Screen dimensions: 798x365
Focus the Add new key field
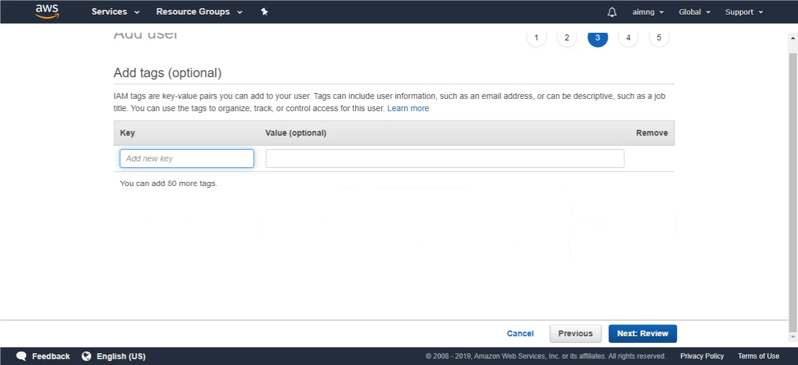pyautogui.click(x=187, y=159)
